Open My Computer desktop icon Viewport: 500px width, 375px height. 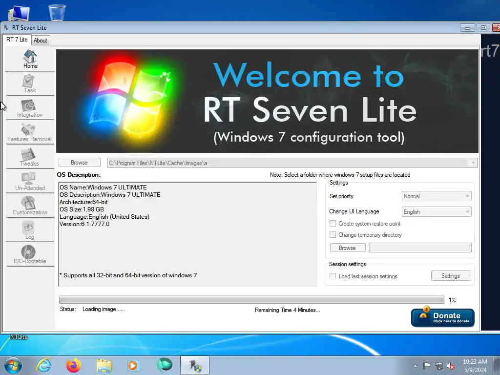click(x=19, y=13)
